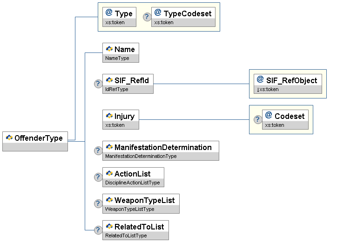Click the question mark beside SIF_RefId
Screen dimensions: 337x242
pos(98,84)
